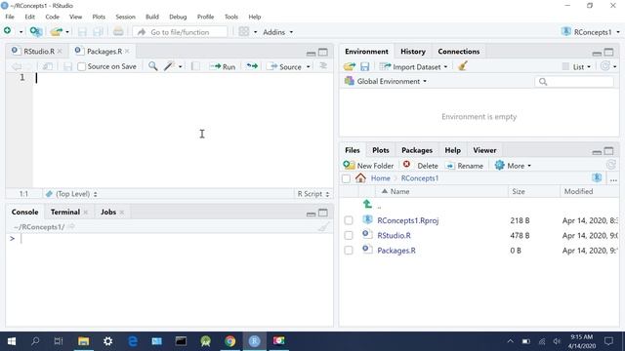This screenshot has height=351, width=625.
Task: Open the Tools menu
Action: pyautogui.click(x=230, y=17)
